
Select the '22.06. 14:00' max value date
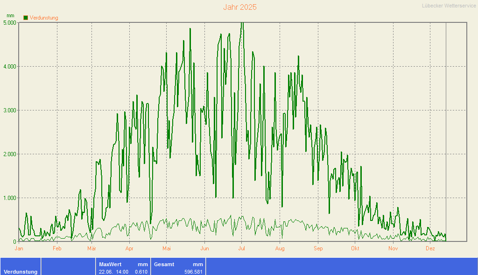click(x=113, y=272)
